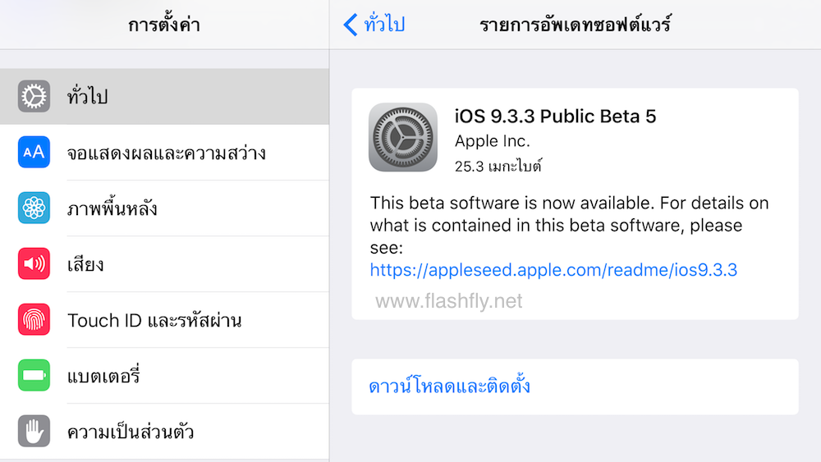
Task: Open ความเป็นส่วนตัว privacy settings
Action: point(131,432)
